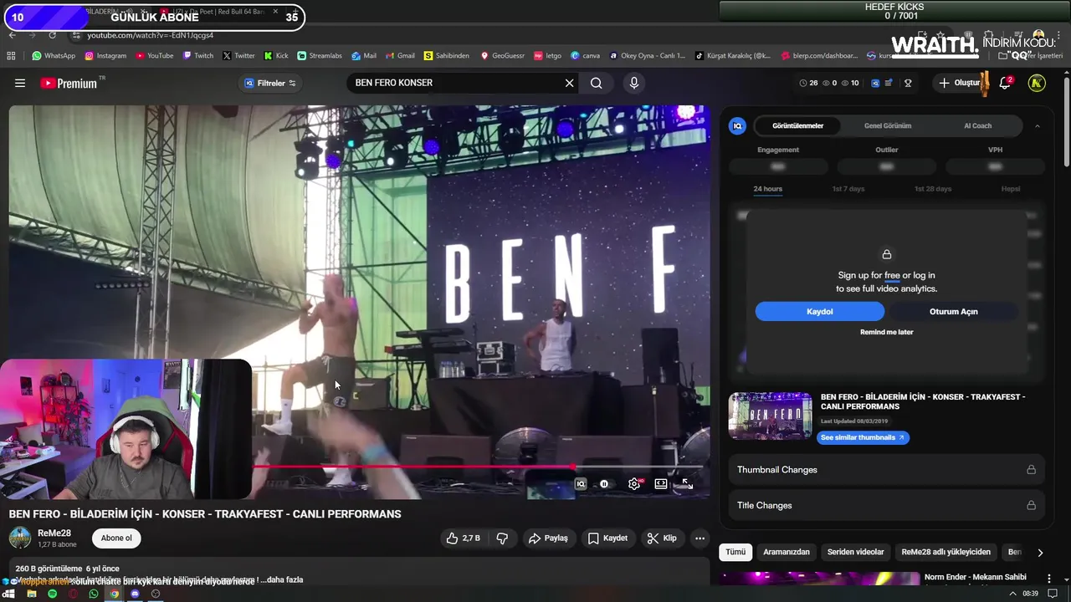Select the Görüntülenmeler tab in vidIQ panel

[x=798, y=126]
